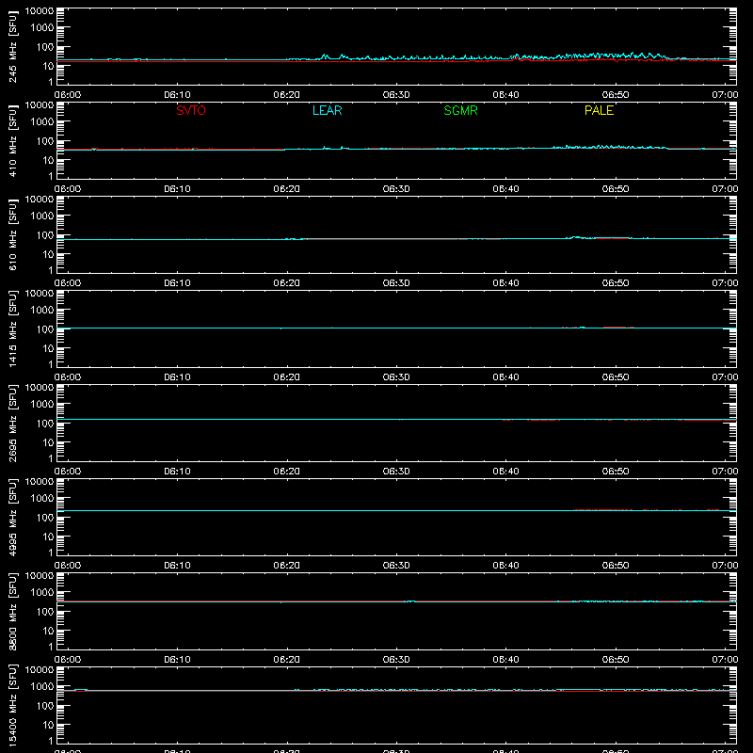753x753 pixels.
Task: Click the 15400 MHz [SFU] axis title
Action: (12, 706)
